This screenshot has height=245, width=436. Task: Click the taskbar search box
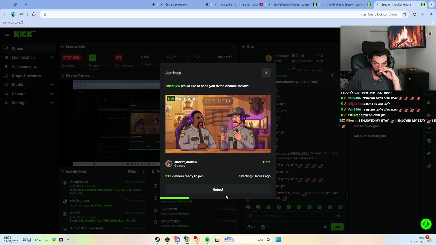248,240
